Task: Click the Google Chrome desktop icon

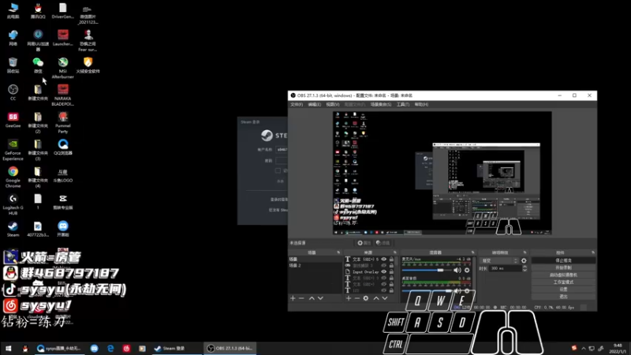Action: coord(13,177)
